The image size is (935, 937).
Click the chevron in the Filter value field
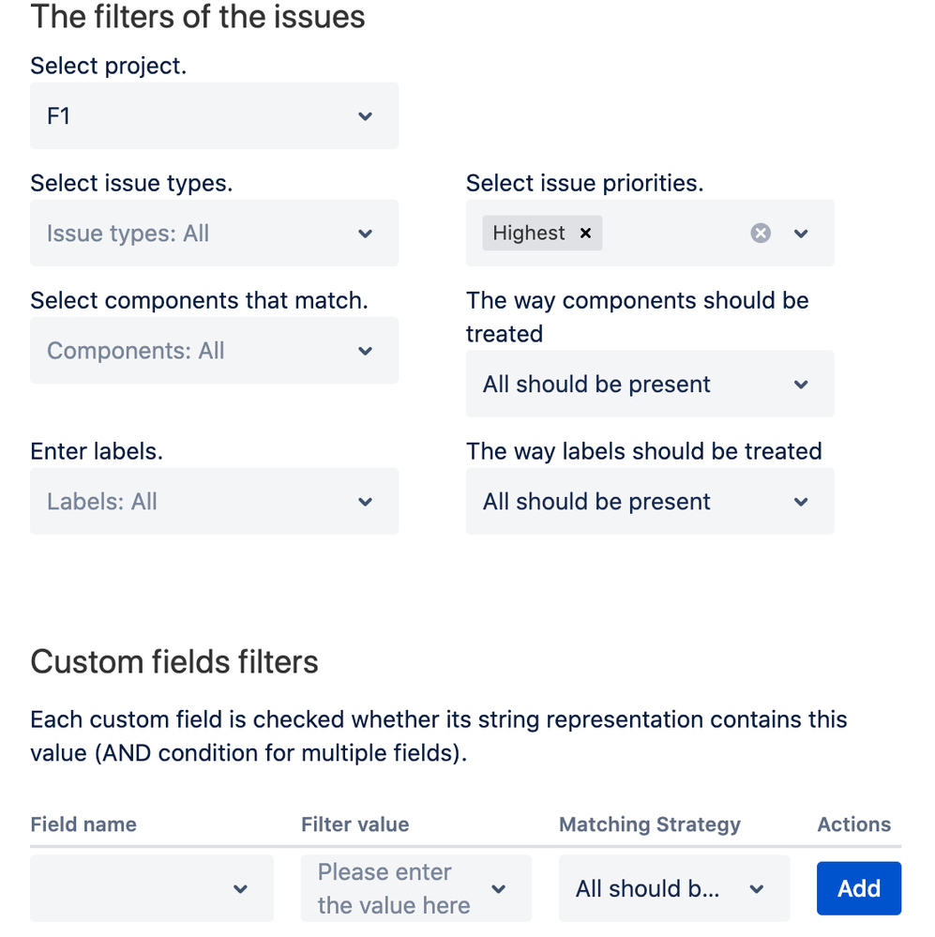[499, 889]
